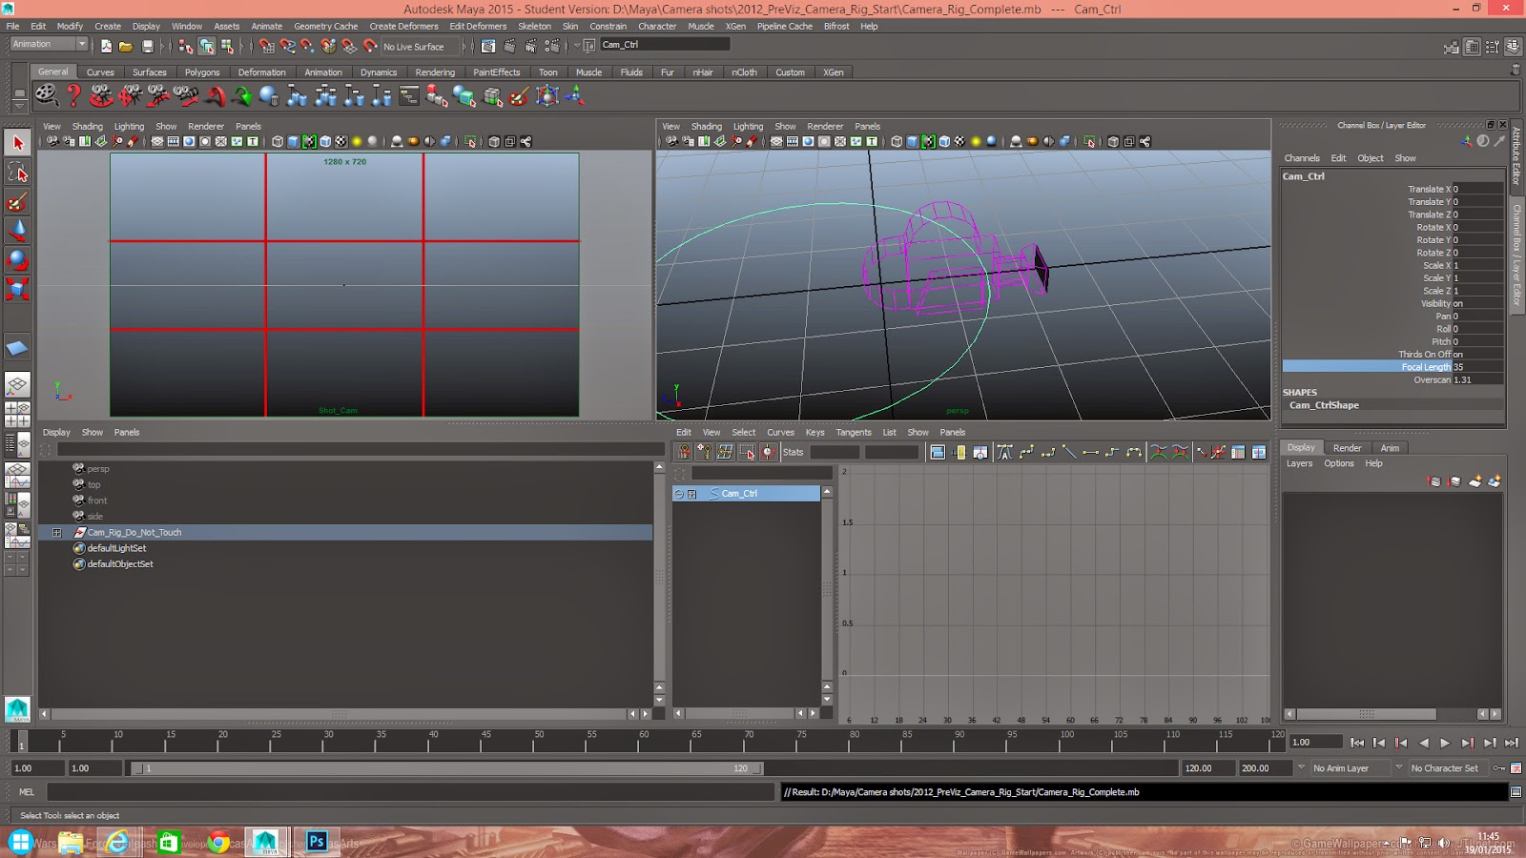Open the No Character Set dropdown
The height and width of the screenshot is (858, 1526).
[x=1443, y=767]
